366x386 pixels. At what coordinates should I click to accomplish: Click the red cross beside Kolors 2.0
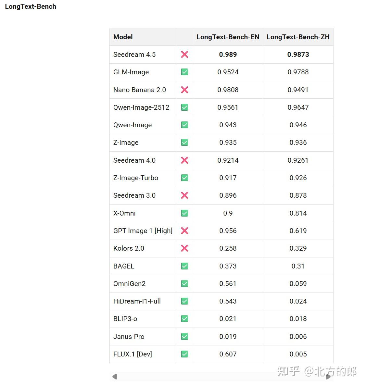(184, 248)
